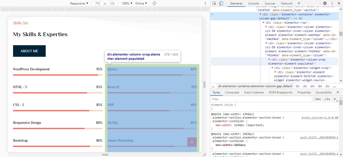343x157 pixels.
Task: Toggle the :hov element state button
Action: tap(318, 99)
